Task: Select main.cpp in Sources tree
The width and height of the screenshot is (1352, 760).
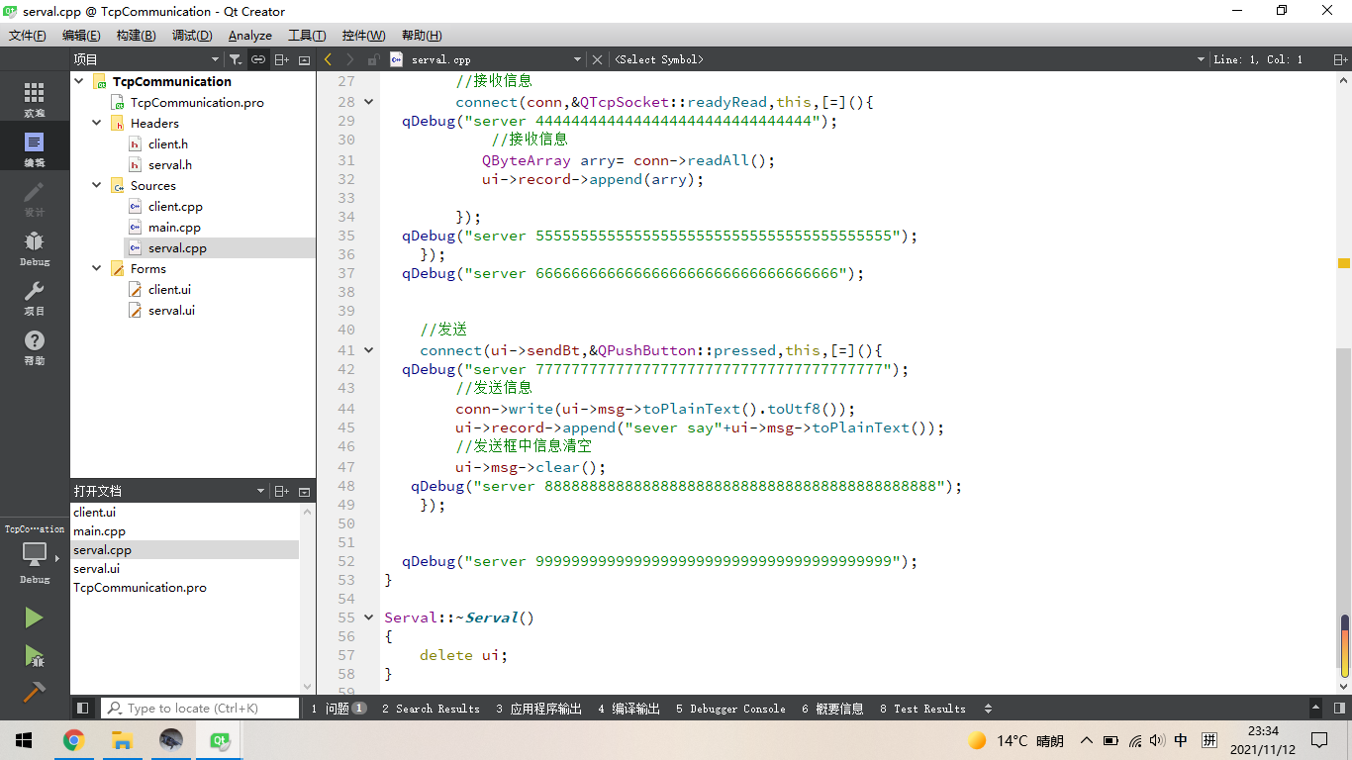Action: tap(174, 228)
